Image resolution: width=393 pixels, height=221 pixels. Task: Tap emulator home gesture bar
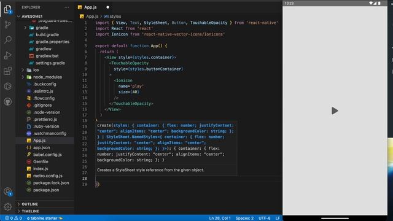(x=335, y=219)
